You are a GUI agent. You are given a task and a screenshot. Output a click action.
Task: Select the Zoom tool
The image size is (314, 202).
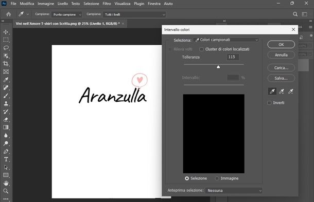click(6, 191)
